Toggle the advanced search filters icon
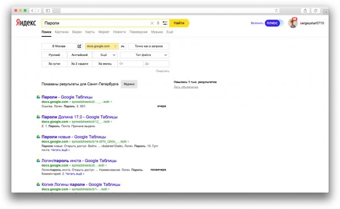 point(165,23)
